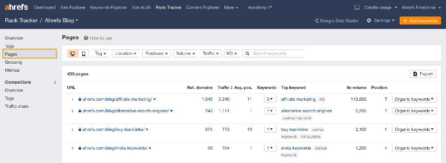Open ahrefs.com/blog/meta-keywords/ link
Viewport: 446px width, 163px height.
(x=115, y=148)
